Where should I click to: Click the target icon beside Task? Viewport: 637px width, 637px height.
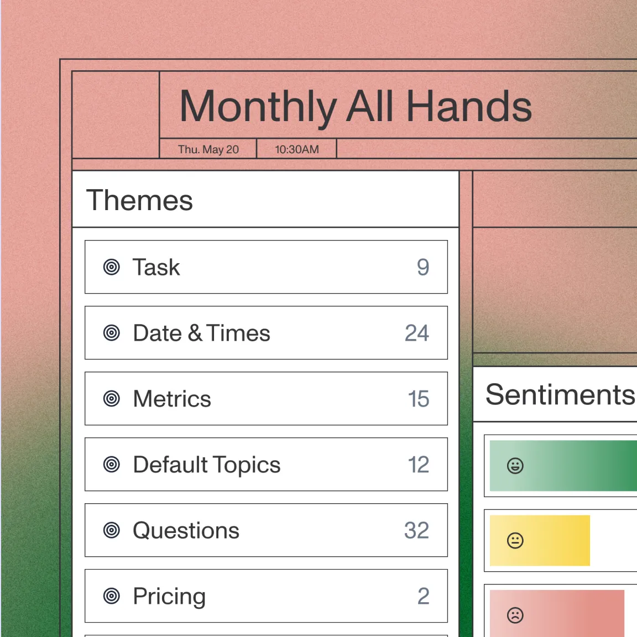tap(112, 267)
